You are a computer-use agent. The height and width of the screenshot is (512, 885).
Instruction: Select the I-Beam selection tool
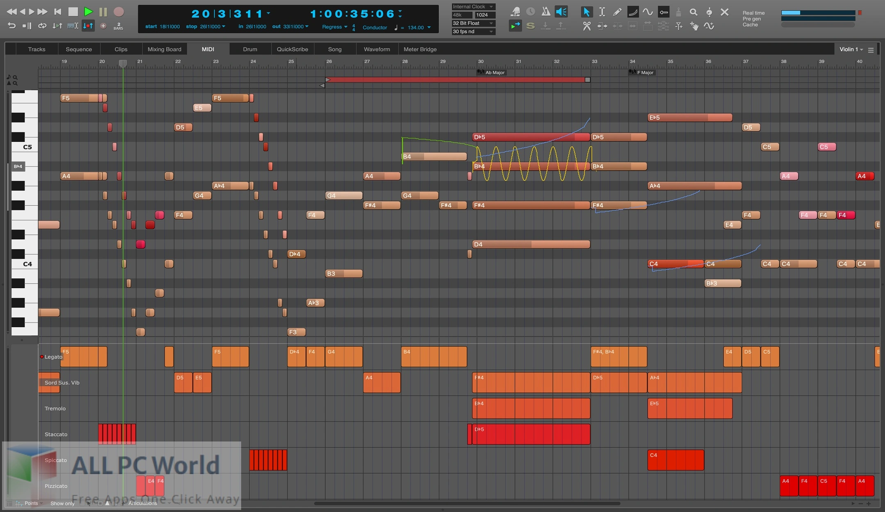click(602, 12)
